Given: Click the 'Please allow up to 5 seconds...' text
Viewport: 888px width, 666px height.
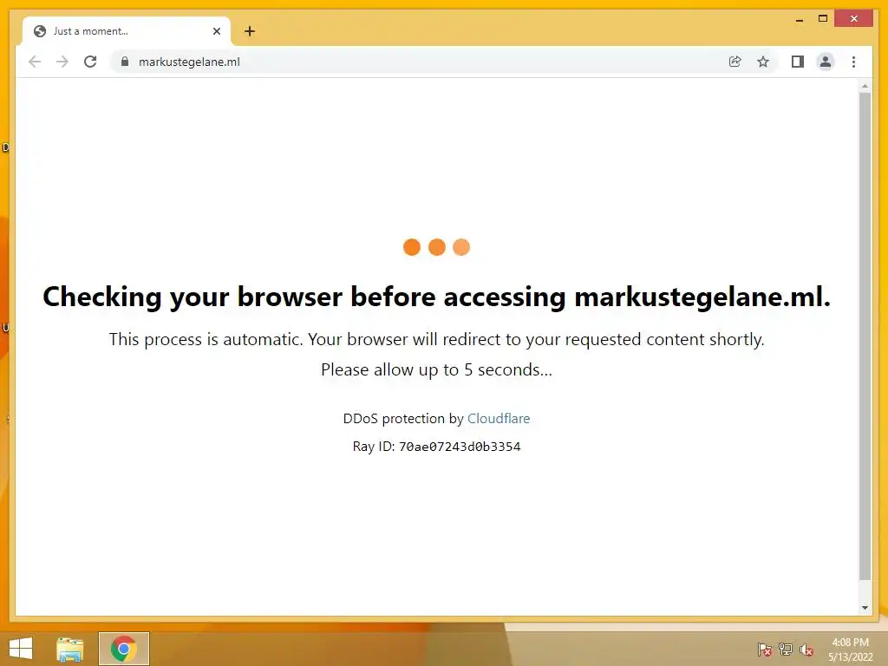Looking at the screenshot, I should tap(437, 369).
